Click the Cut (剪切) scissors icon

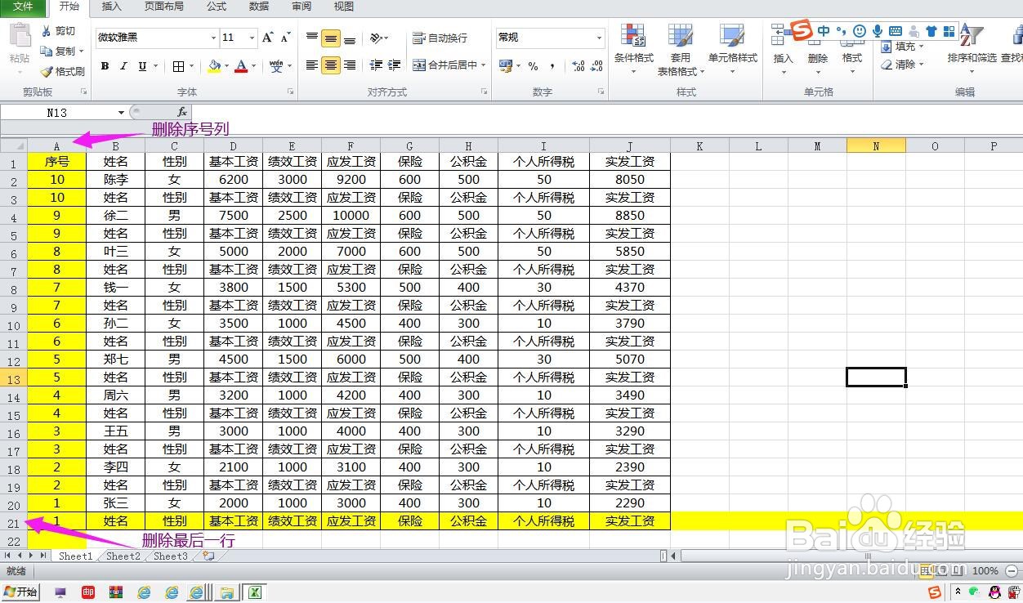[x=46, y=31]
